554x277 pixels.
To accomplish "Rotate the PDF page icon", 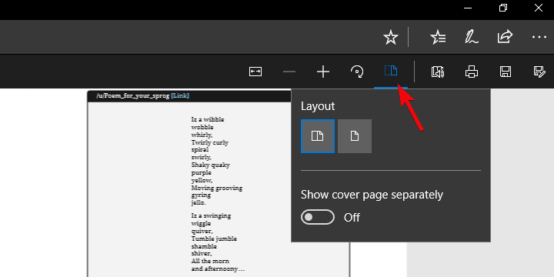I will (x=357, y=72).
